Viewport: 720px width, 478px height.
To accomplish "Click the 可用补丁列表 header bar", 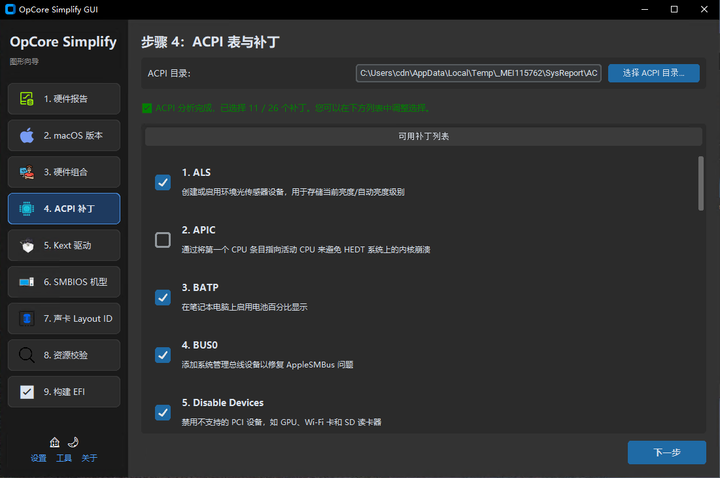I will 423,137.
